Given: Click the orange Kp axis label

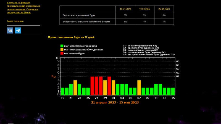Looking at the screenshot, I should click(54, 76).
